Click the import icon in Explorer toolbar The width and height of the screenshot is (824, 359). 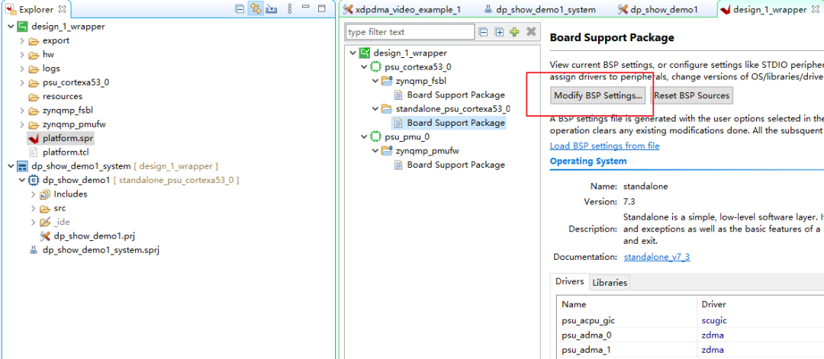tap(272, 9)
